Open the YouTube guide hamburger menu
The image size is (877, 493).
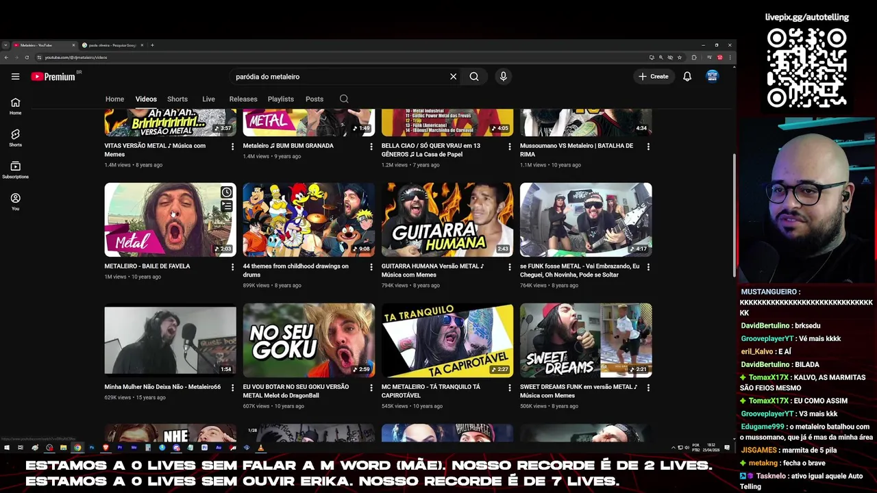[x=15, y=77]
